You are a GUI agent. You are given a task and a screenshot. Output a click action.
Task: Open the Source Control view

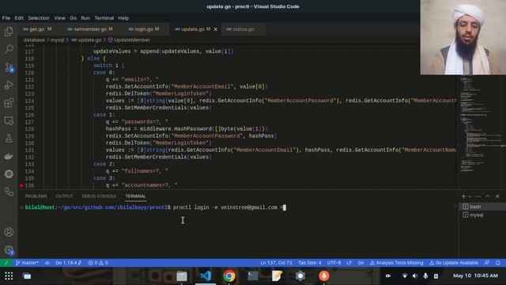(x=9, y=67)
